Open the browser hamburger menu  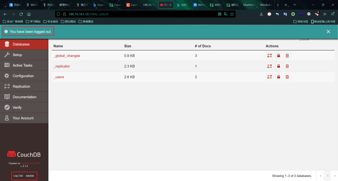pos(333,14)
